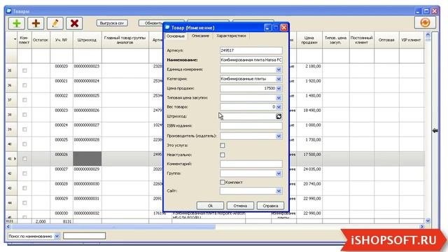
Task: Click the Уч. № column header
Action: tap(61, 40)
